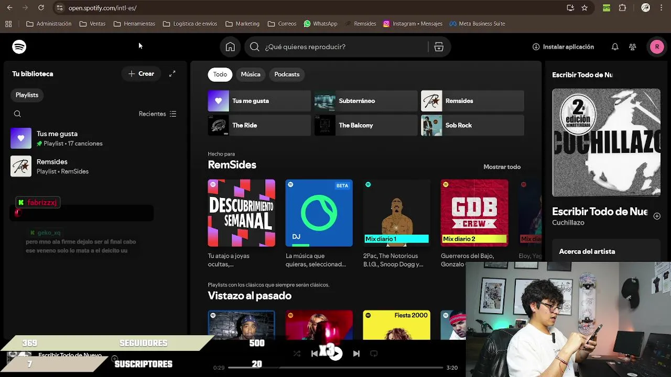Image resolution: width=671 pixels, height=377 pixels.
Task: Open the Remsides shortcut tile
Action: pyautogui.click(x=472, y=101)
